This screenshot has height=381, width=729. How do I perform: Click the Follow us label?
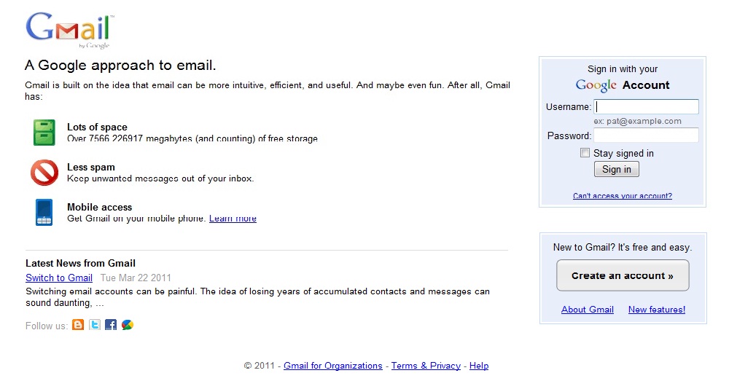tap(47, 326)
